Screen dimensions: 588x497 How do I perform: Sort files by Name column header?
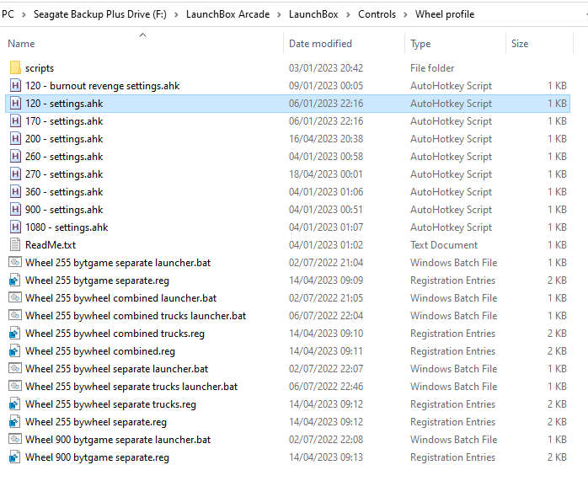coord(21,44)
